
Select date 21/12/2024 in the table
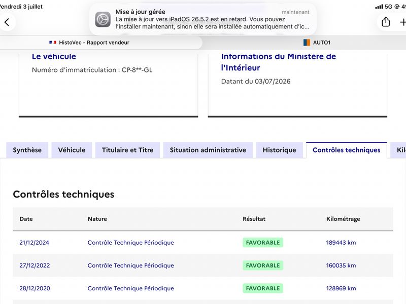[34, 243]
